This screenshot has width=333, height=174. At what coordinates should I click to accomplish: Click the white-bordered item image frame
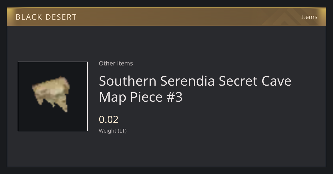[x=53, y=96]
